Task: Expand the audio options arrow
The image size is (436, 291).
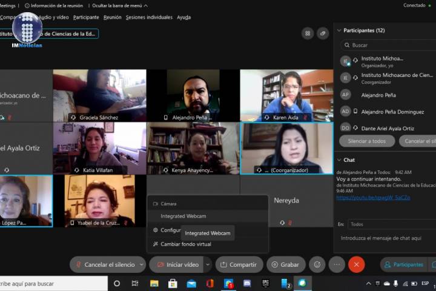Action: pos(142,265)
